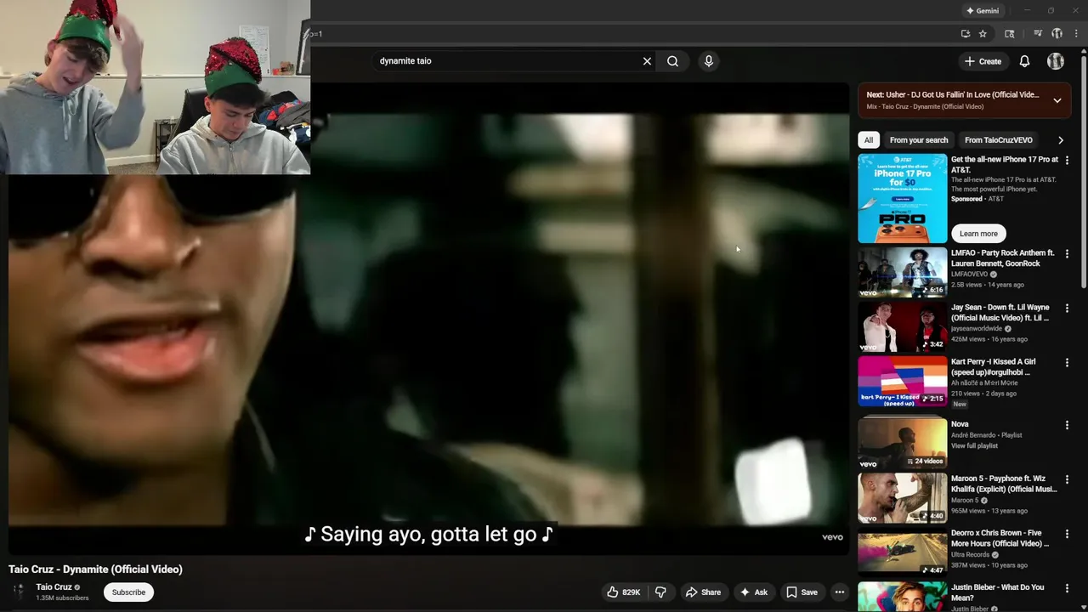The image size is (1088, 612).
Task: Open options for LMFAO Party Rock Anthem
Action: click(x=1067, y=253)
